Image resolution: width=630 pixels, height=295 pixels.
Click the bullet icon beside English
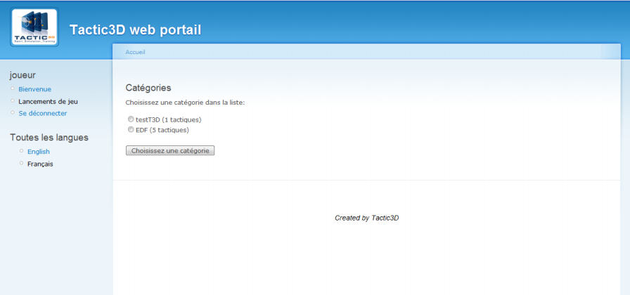coord(21,151)
